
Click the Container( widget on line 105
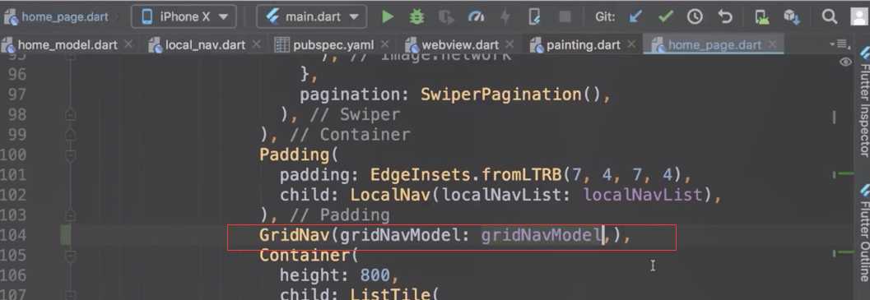click(x=309, y=256)
